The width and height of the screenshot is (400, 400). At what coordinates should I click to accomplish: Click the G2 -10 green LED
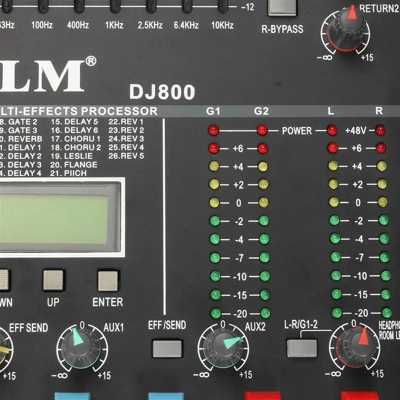tap(265, 276)
